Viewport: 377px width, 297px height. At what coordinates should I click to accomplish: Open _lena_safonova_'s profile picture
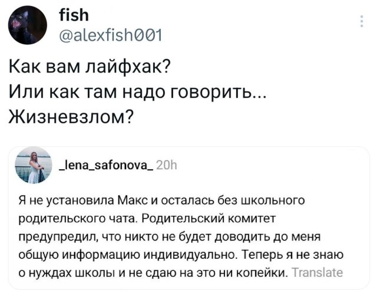coord(32,166)
